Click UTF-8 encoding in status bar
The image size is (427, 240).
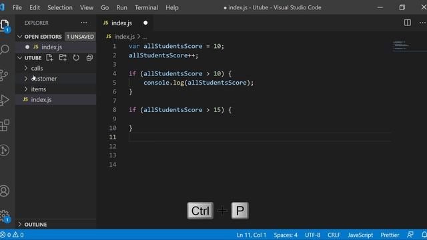tap(312, 235)
